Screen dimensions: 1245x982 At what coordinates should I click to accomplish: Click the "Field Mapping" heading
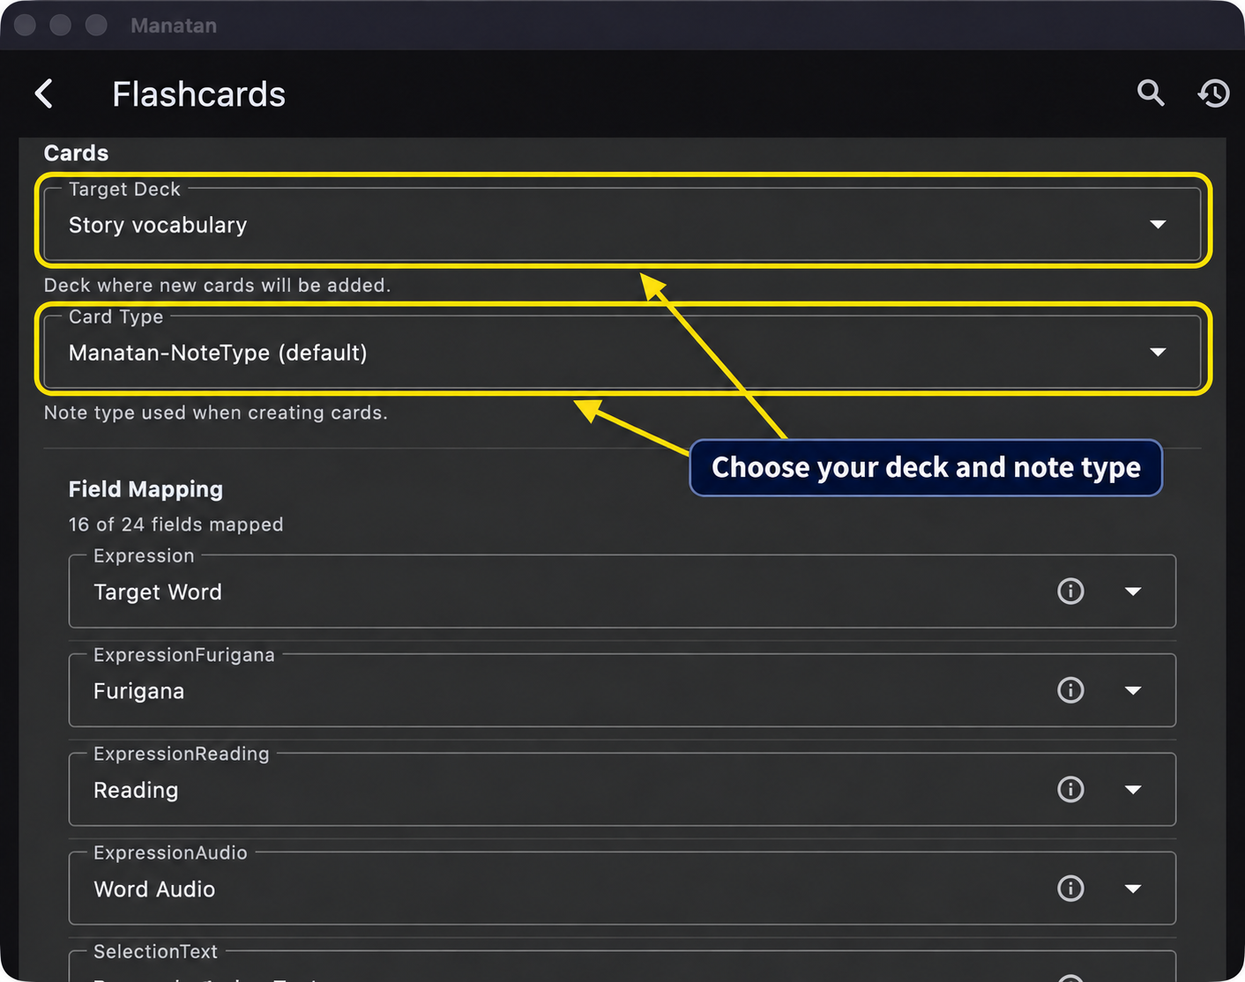point(145,489)
